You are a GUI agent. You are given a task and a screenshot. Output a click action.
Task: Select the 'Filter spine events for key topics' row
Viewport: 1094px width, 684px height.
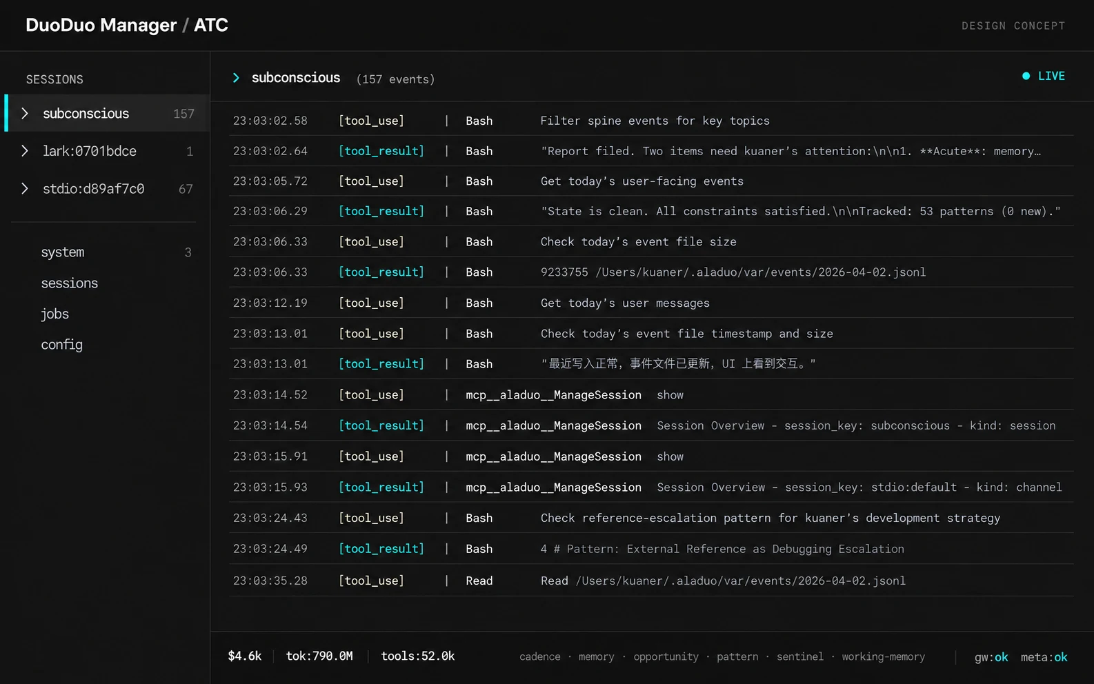point(651,121)
